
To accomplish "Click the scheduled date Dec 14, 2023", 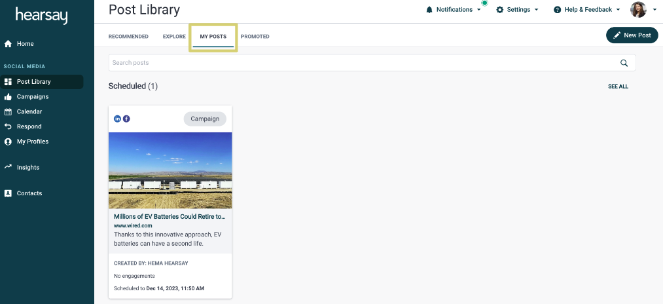I will 175,289.
